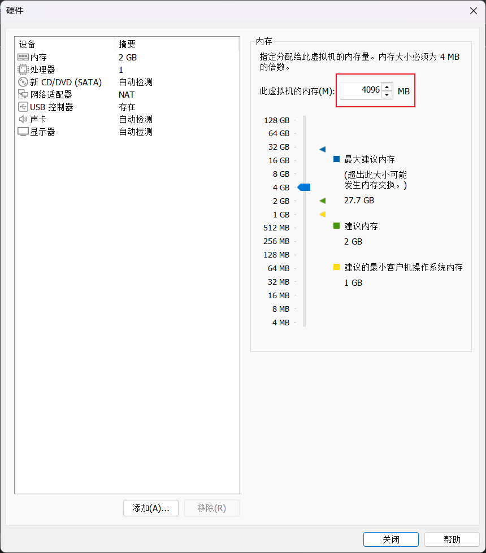The image size is (486, 553).
Task: Select the 处理器 processor icon
Action: tap(23, 69)
